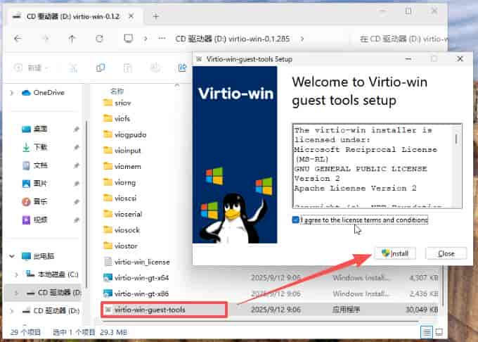The image size is (478, 342).
Task: Expand the chevron after virtio-win-0.1.285 breadcrumb
Action: coord(302,39)
